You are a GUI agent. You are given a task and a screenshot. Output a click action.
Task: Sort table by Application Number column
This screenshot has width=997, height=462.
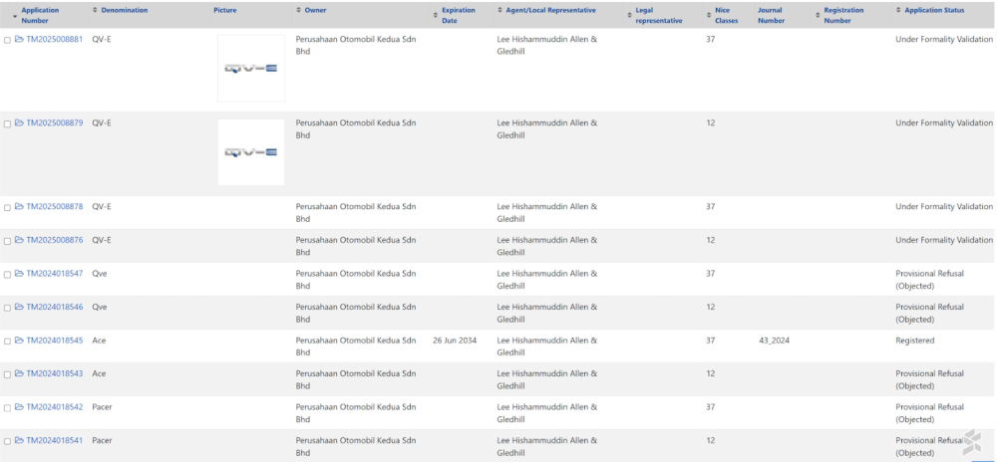coord(40,15)
